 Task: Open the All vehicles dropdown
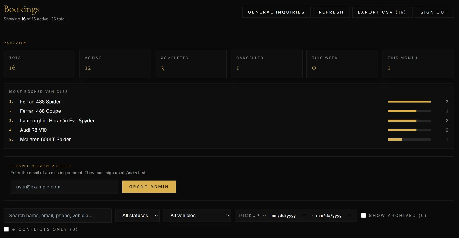click(197, 216)
